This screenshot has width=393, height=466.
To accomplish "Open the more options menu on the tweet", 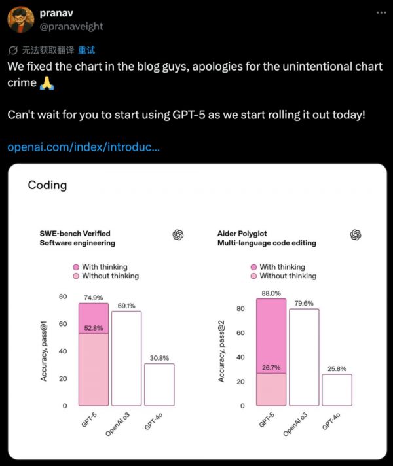I will click(x=381, y=13).
